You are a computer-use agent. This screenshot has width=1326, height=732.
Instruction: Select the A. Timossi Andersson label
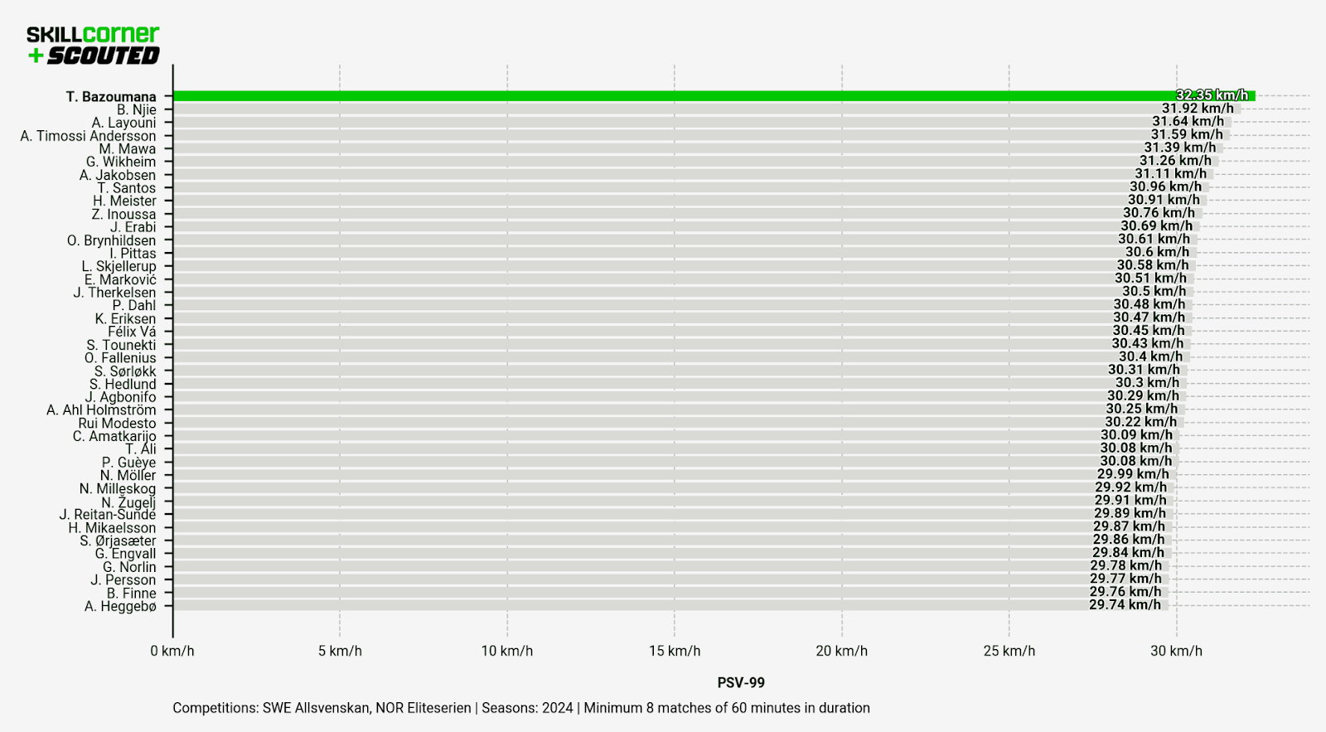[88, 136]
